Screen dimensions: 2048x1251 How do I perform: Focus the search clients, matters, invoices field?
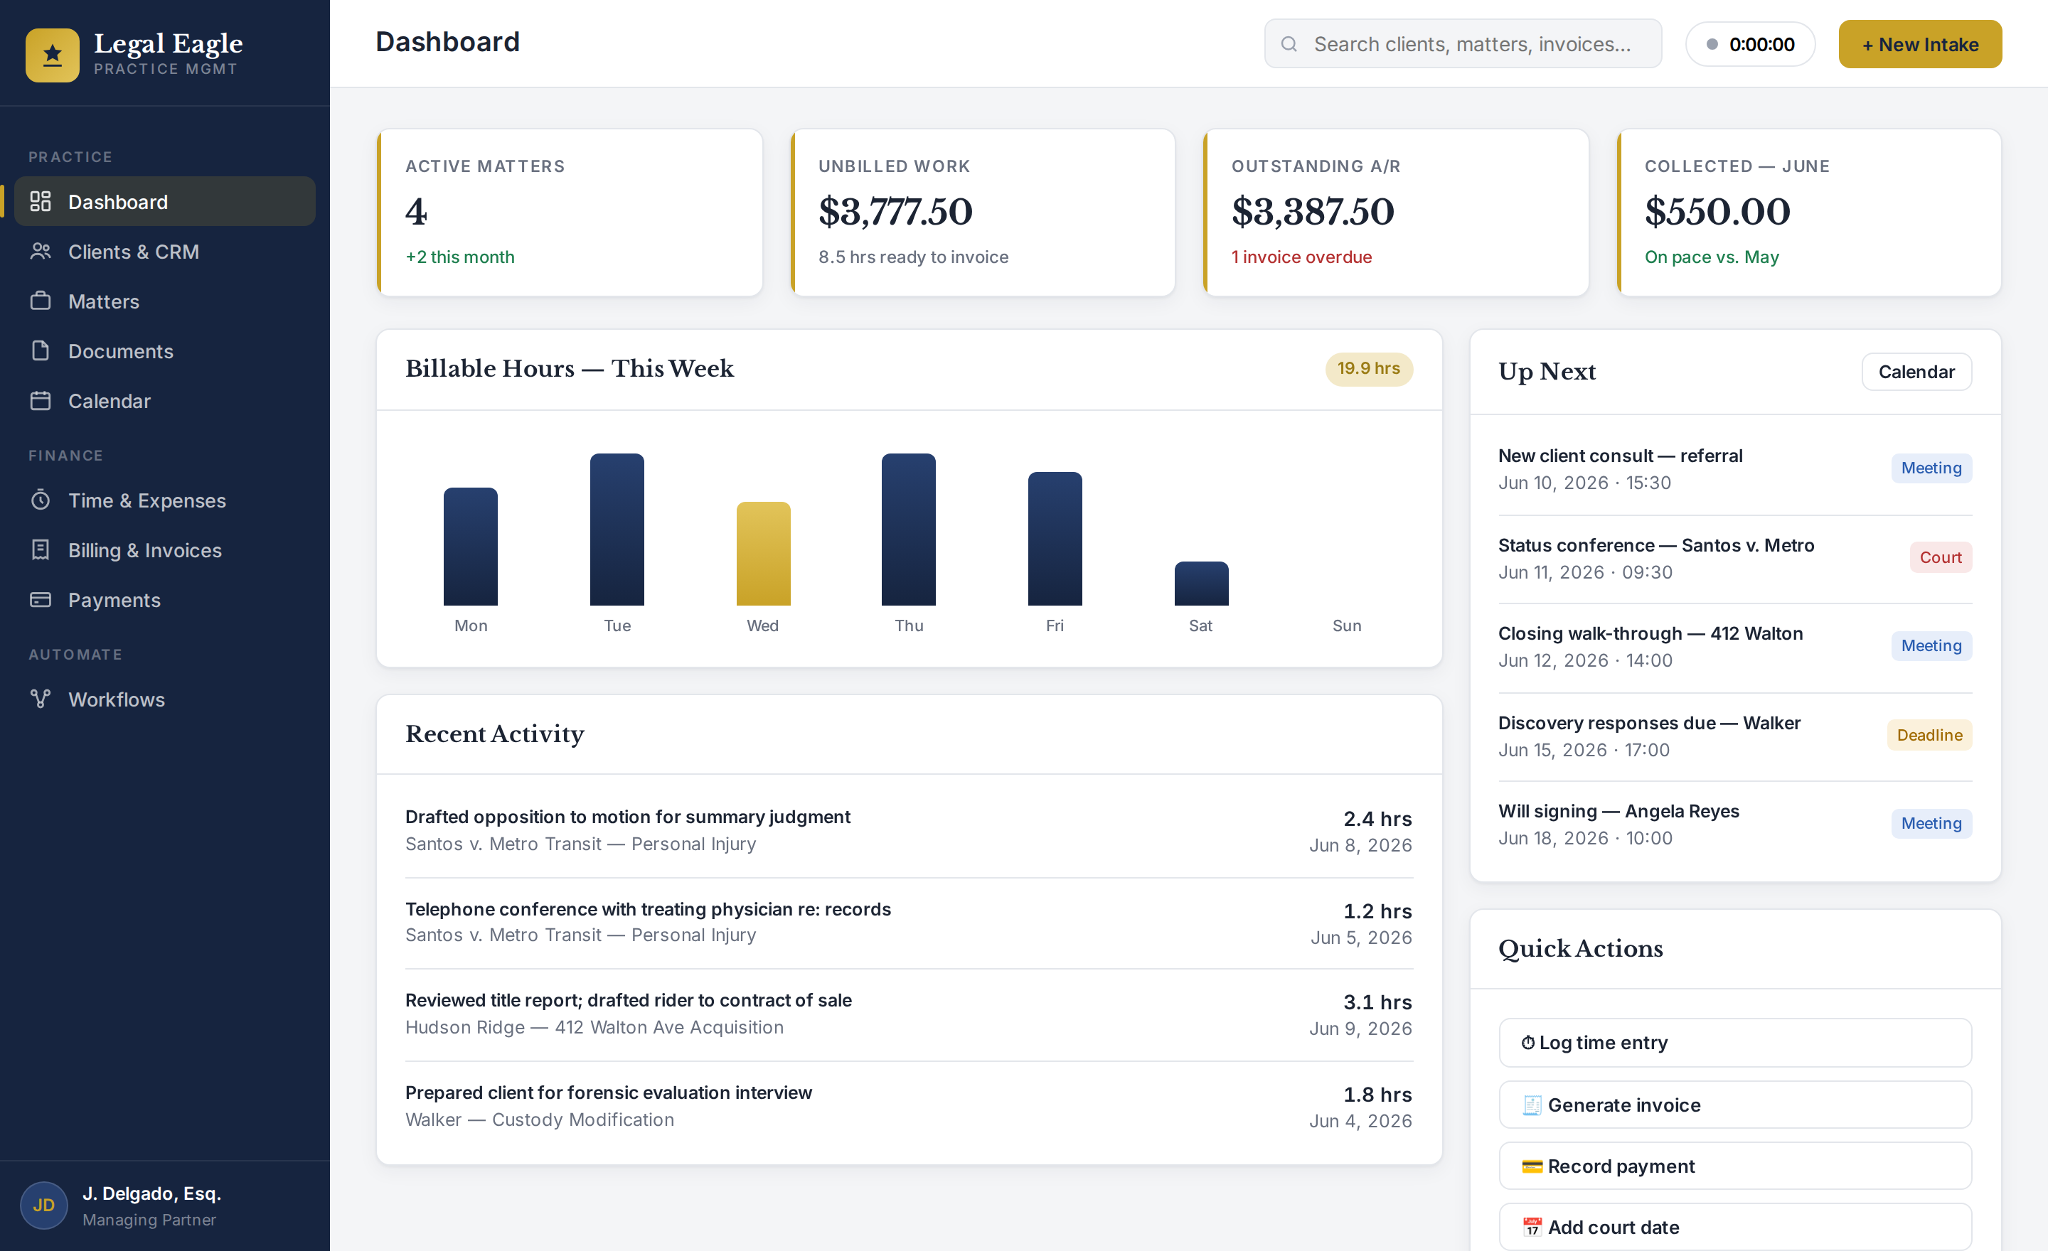coord(1463,44)
